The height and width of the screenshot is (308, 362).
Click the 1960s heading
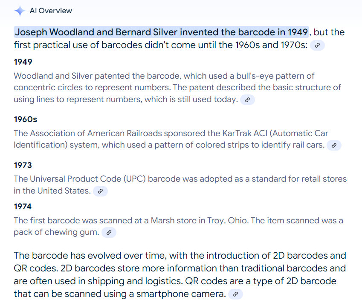point(25,120)
